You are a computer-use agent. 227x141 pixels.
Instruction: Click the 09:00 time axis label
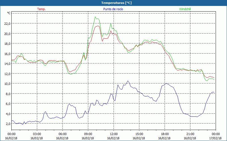click(88, 134)
